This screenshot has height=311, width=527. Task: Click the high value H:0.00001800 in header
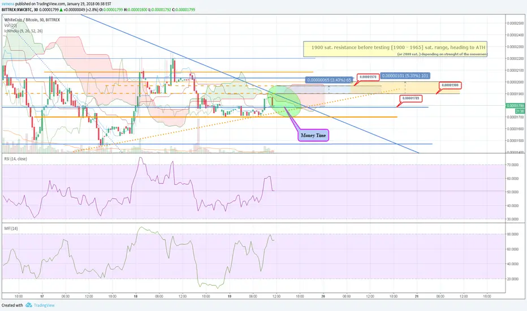tap(136, 10)
